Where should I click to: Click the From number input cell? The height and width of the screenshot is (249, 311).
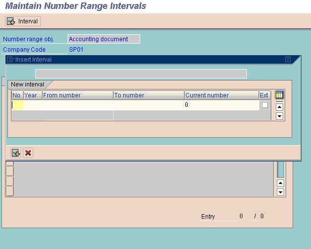coord(78,105)
